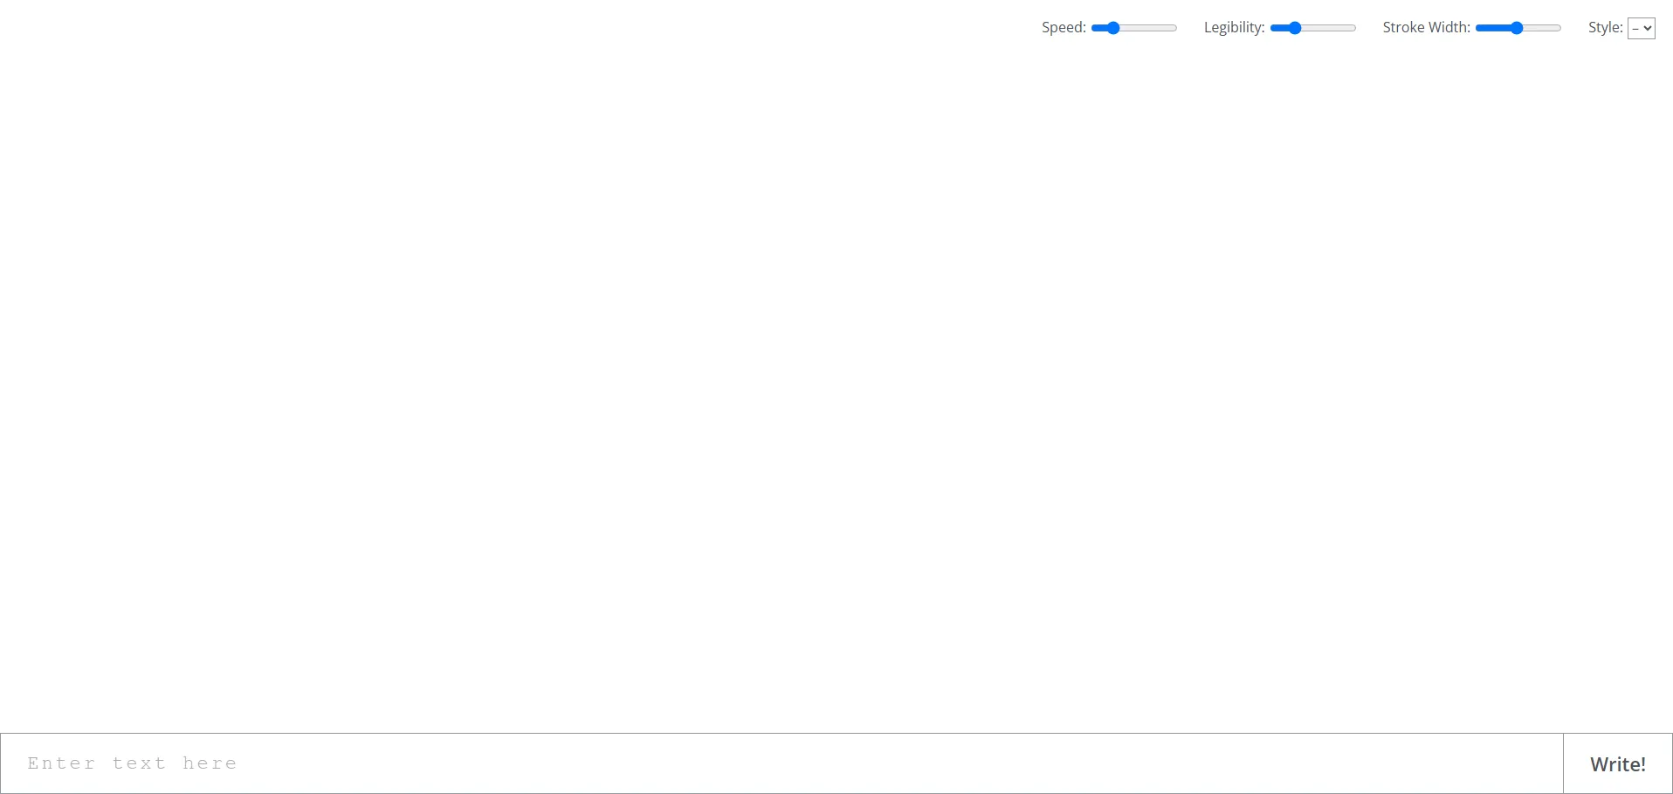Screen dimensions: 1673x794
Task: Focus the 'Enter text here' input field
Action: (x=781, y=763)
